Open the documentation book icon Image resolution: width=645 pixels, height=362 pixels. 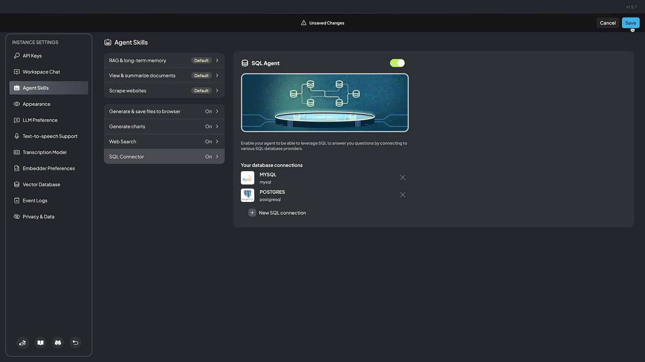(40, 343)
